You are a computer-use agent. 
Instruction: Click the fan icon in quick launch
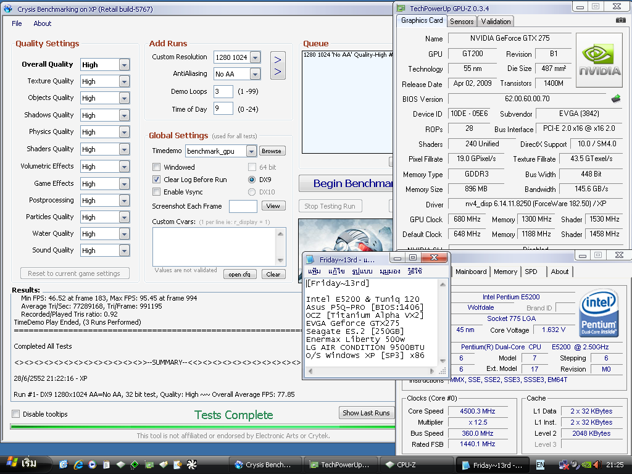pyautogui.click(x=191, y=465)
